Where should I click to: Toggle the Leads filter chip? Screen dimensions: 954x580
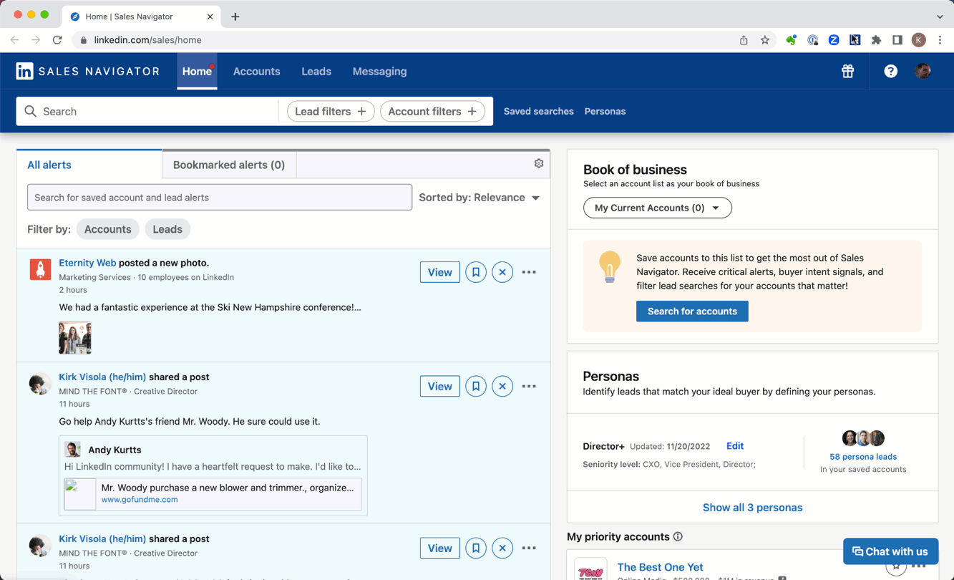167,229
